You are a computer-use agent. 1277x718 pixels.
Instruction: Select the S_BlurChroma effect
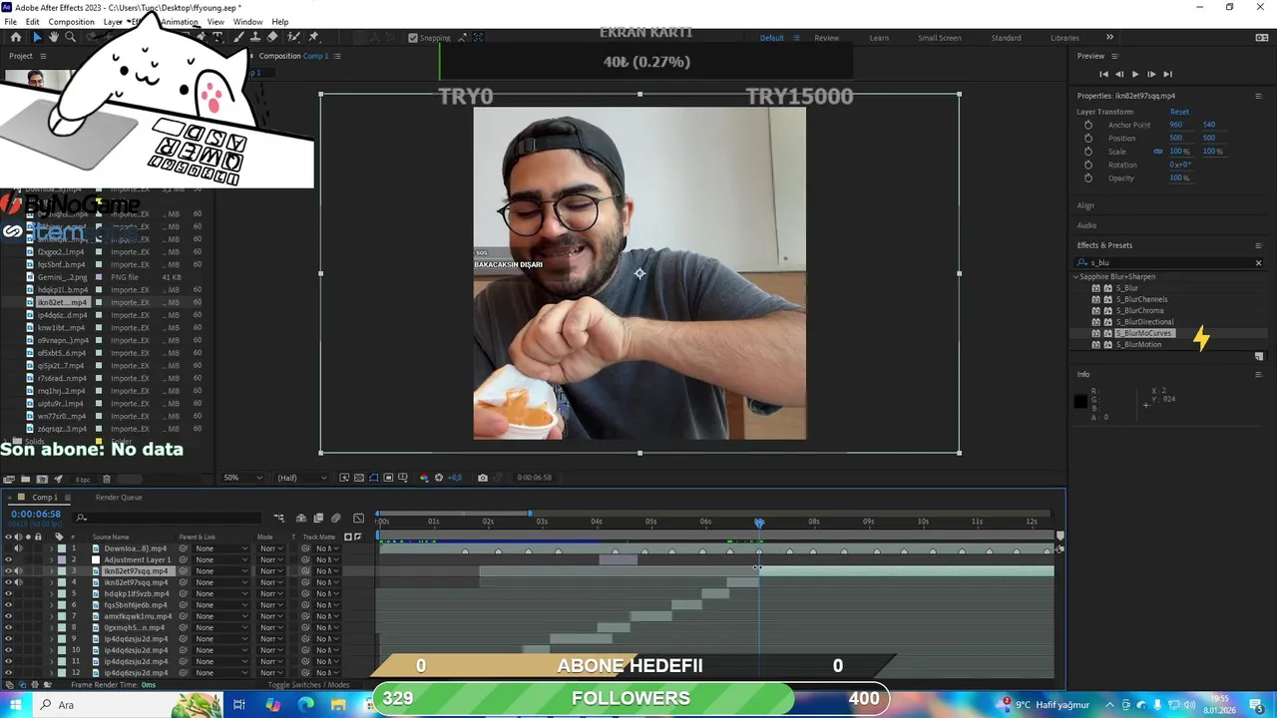click(1139, 310)
